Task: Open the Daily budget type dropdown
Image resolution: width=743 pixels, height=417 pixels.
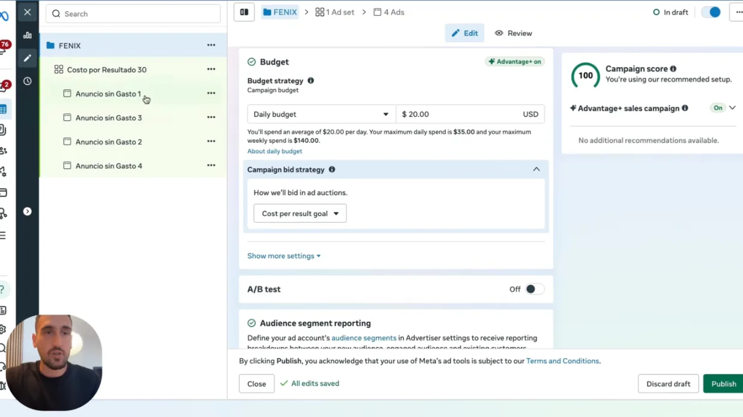Action: [321, 114]
